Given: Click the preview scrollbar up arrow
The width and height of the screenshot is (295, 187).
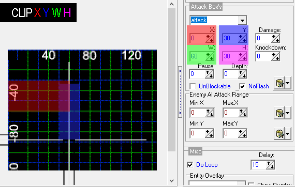Looking at the screenshot, I should [172, 4].
